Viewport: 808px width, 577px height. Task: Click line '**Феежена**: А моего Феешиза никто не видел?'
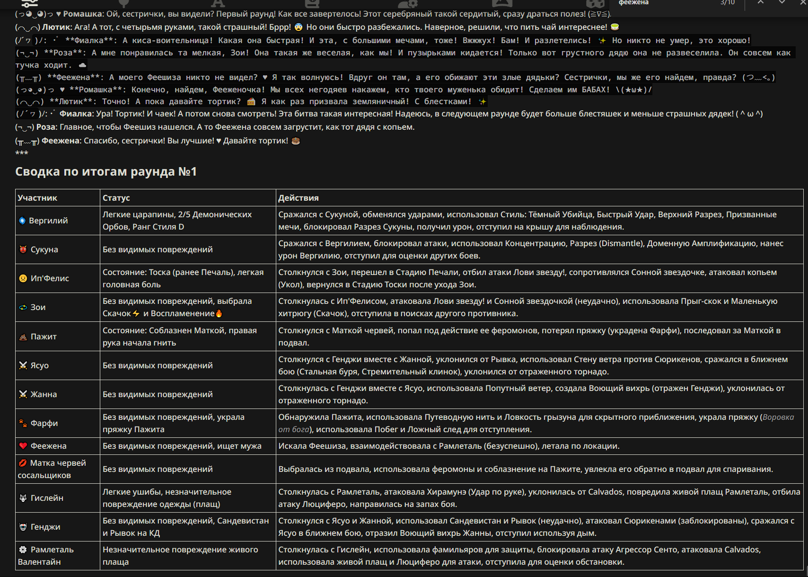(x=395, y=77)
